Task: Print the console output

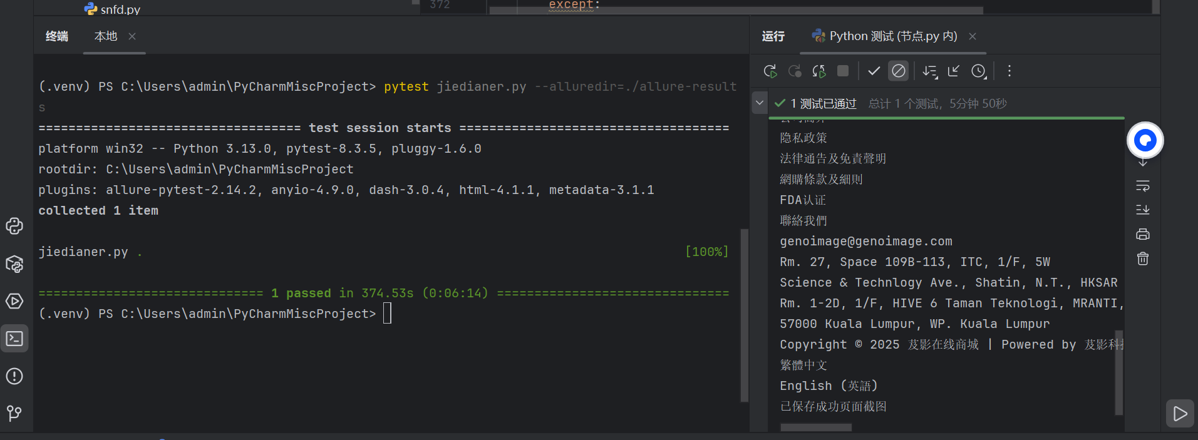Action: (1142, 234)
